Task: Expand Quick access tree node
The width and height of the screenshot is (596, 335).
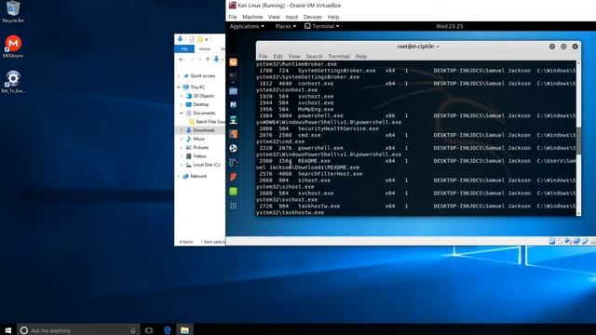Action: (179, 76)
